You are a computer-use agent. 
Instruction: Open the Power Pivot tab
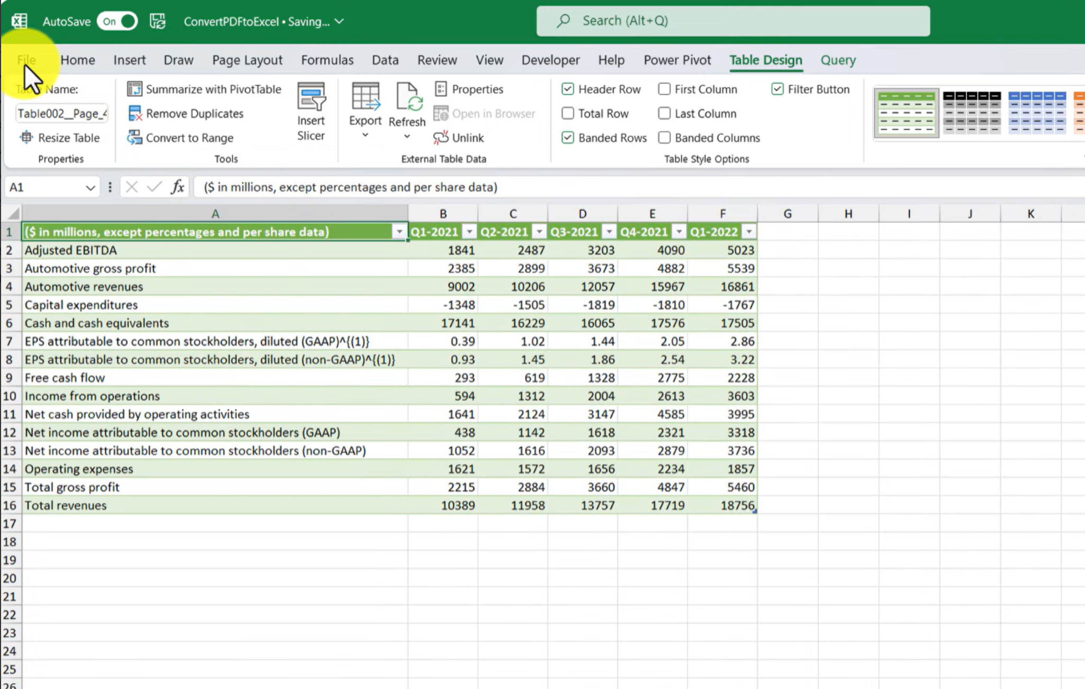click(677, 60)
